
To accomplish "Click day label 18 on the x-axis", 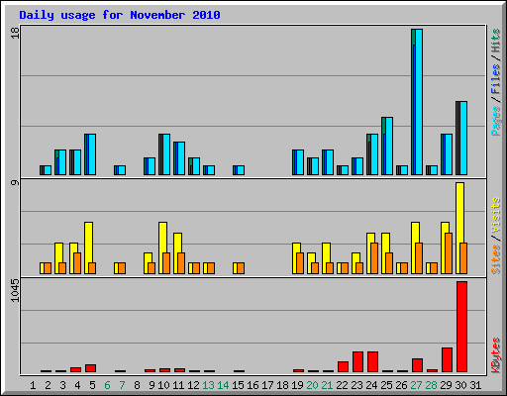I will [x=282, y=385].
